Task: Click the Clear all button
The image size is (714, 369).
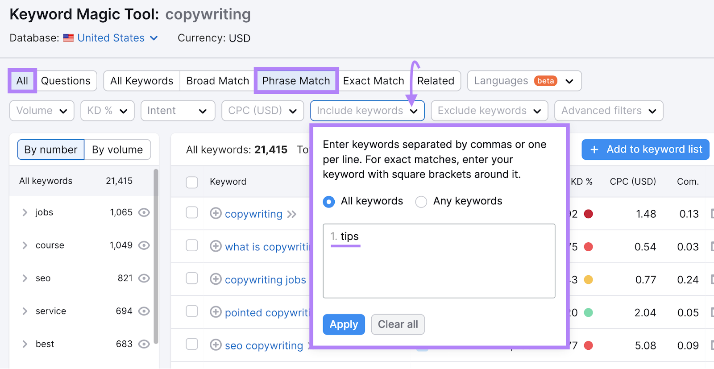Action: pos(398,324)
